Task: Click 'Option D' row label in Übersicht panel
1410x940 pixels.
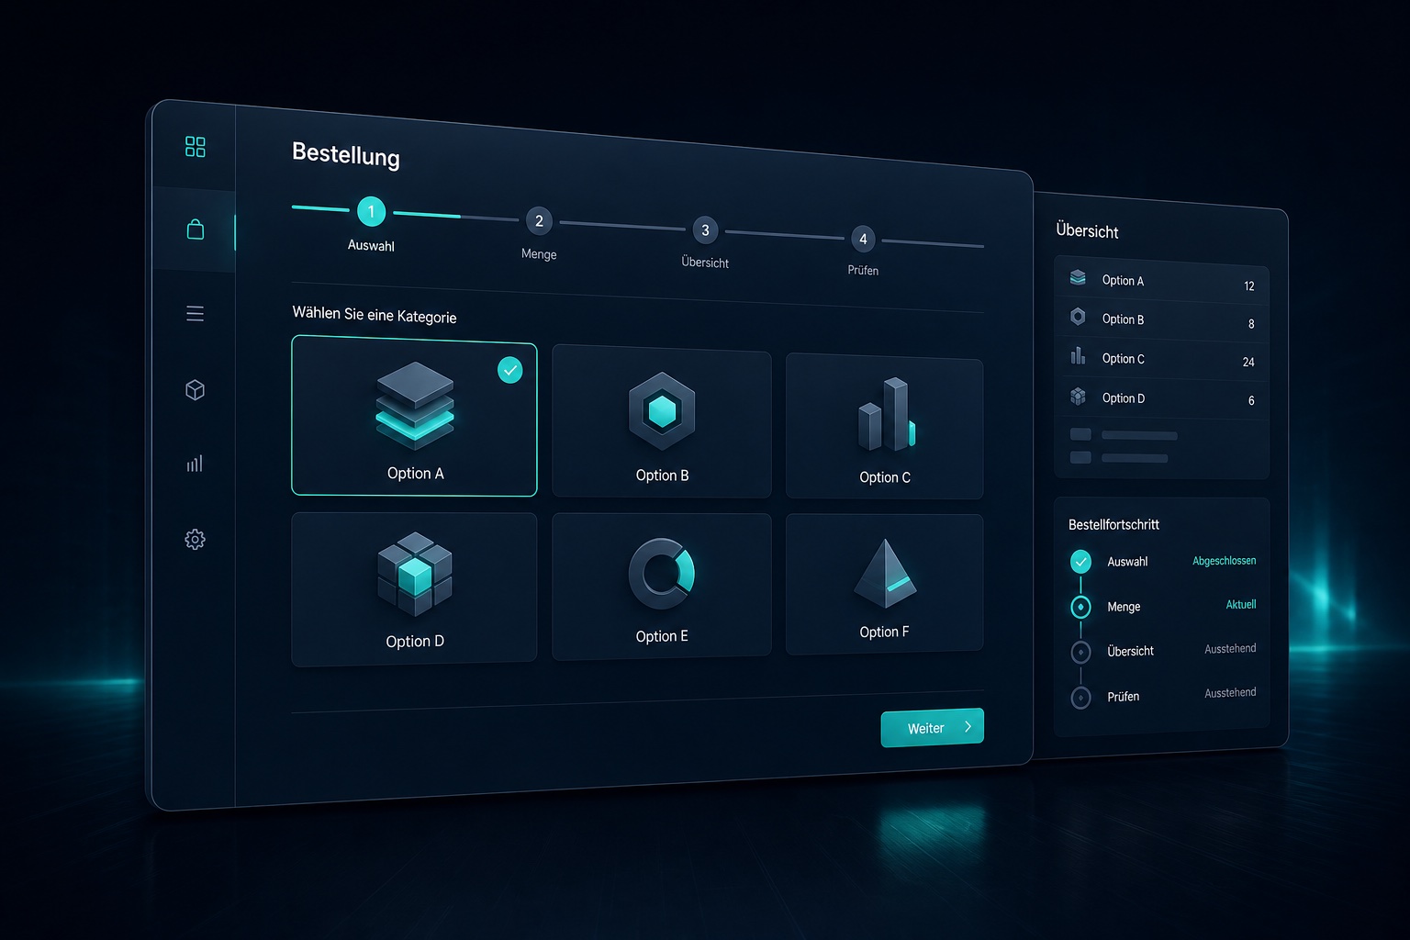Action: (x=1124, y=398)
